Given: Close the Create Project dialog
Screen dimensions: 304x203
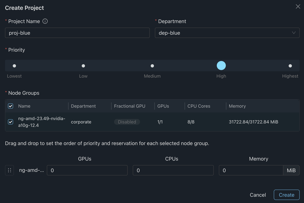Looking at the screenshot, I should (298, 7).
